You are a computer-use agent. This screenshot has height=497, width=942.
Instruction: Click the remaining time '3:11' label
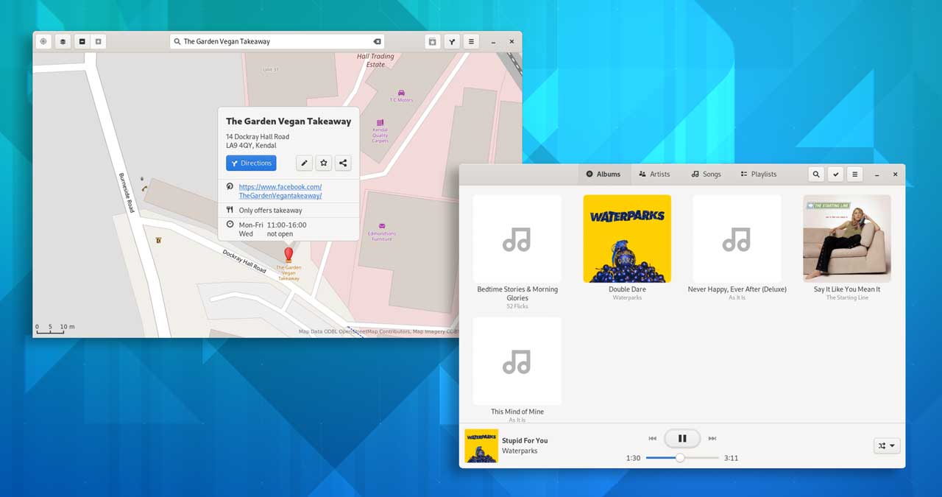731,458
